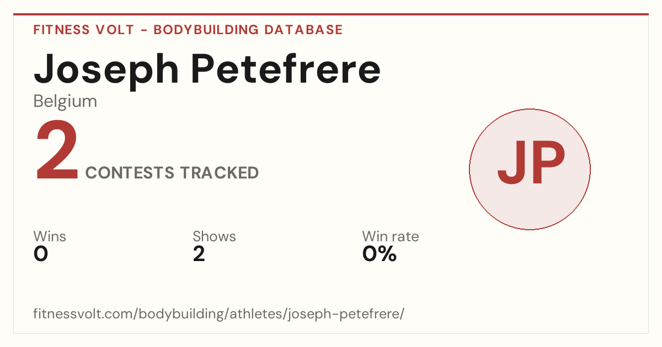Click the word Petefrere in title
662x347 pixels.
pos(286,70)
